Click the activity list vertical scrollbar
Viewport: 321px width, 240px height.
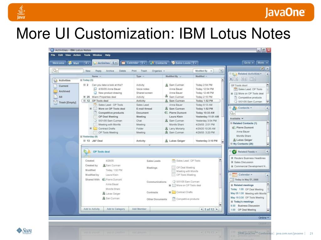point(223,111)
